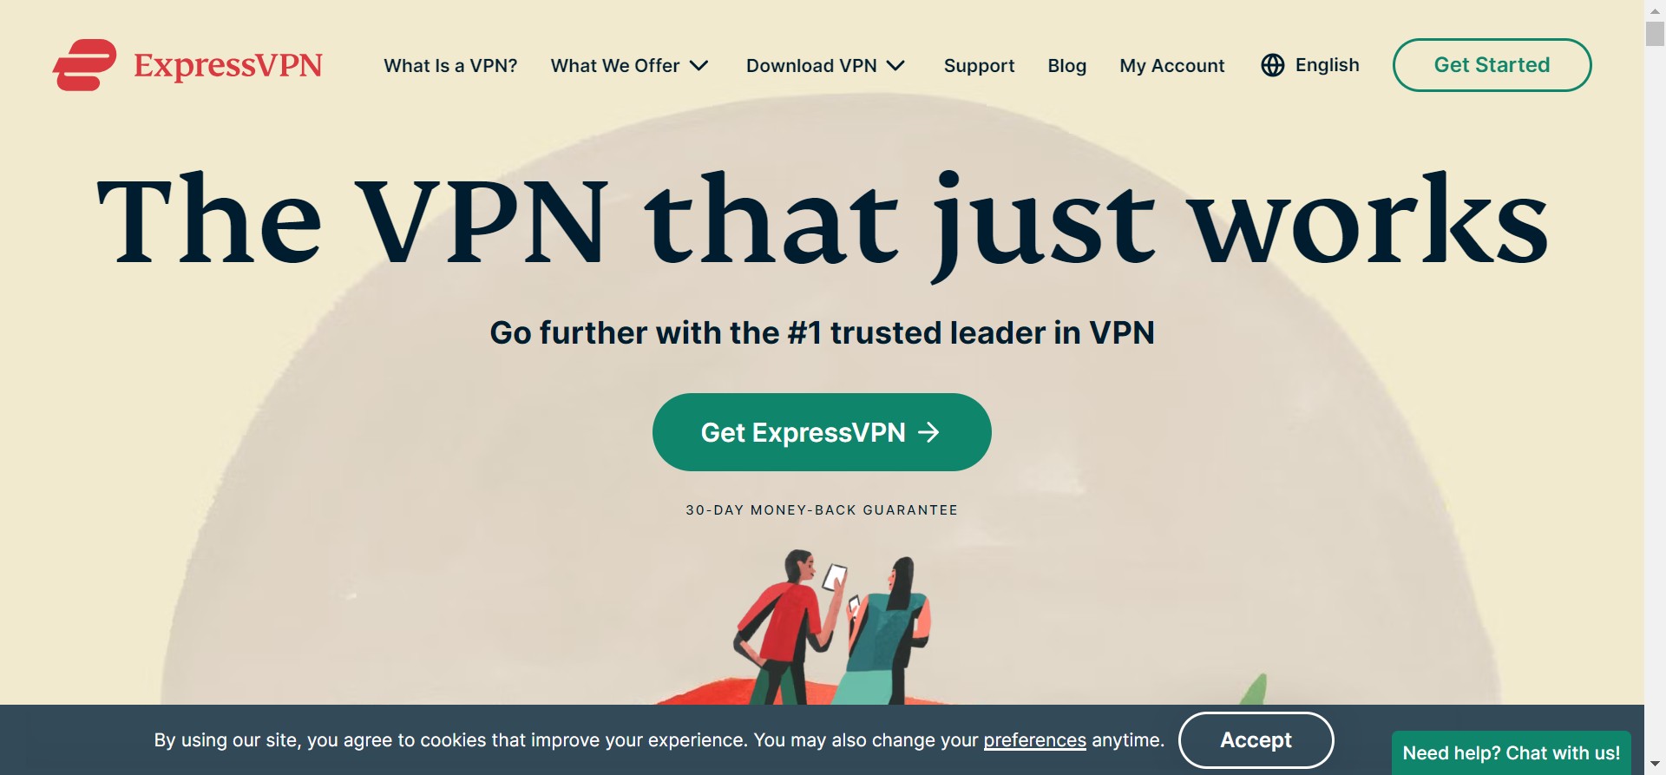This screenshot has width=1666, height=775.
Task: Go to the Blog
Action: pyautogui.click(x=1067, y=66)
